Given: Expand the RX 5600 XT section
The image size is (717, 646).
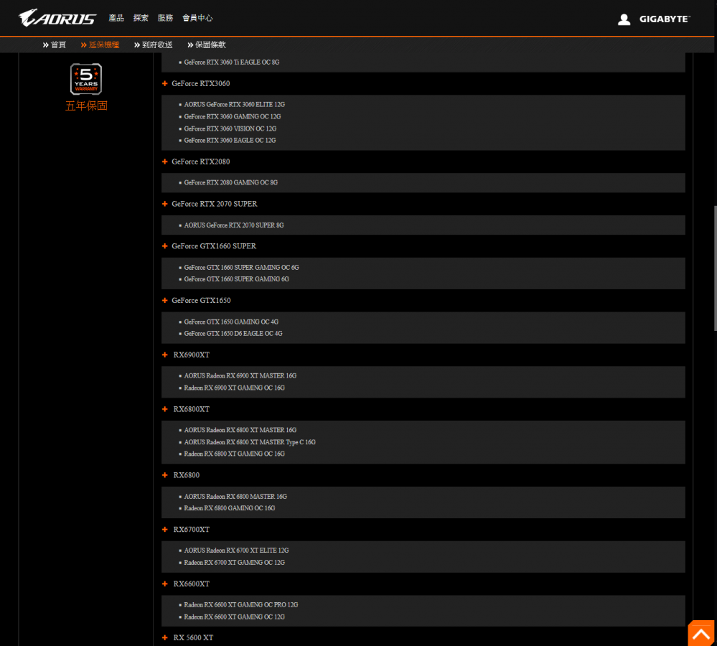Looking at the screenshot, I should (187, 638).
